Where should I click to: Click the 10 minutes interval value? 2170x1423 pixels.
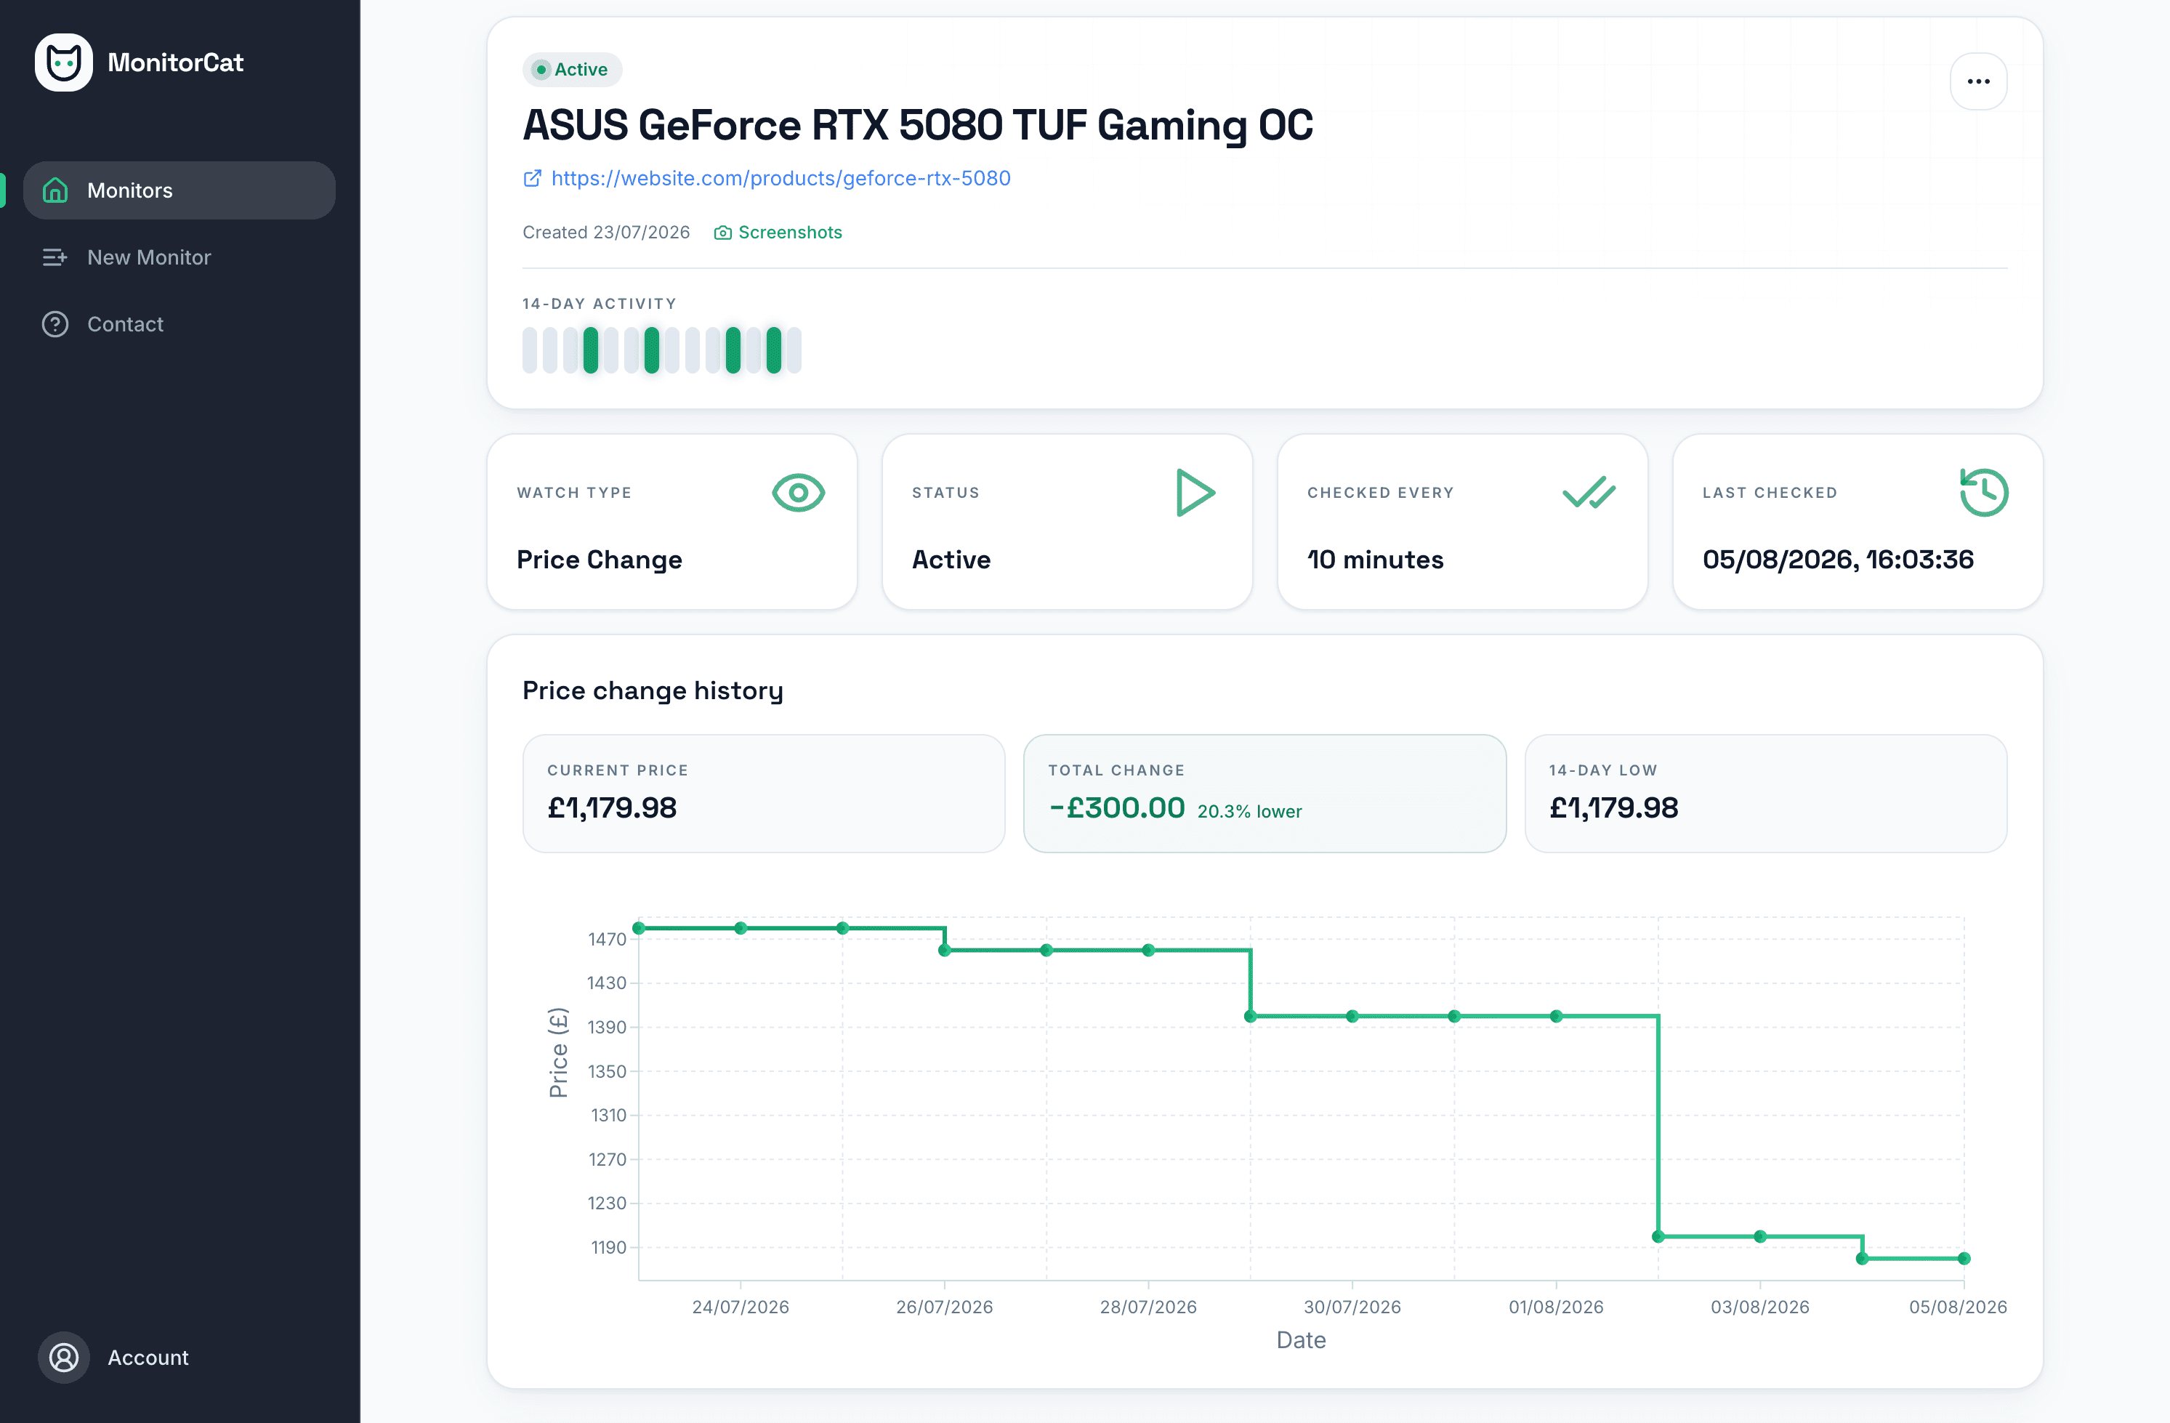click(1375, 559)
